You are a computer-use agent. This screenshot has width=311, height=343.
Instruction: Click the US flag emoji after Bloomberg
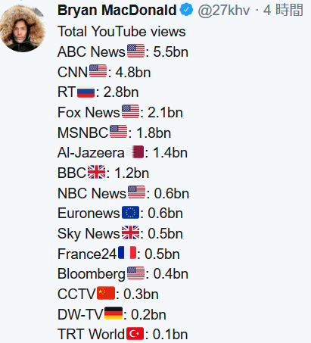[136, 273]
